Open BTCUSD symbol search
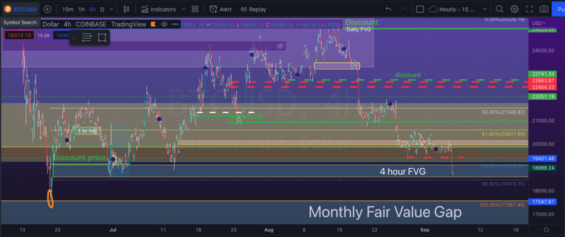 21,9
